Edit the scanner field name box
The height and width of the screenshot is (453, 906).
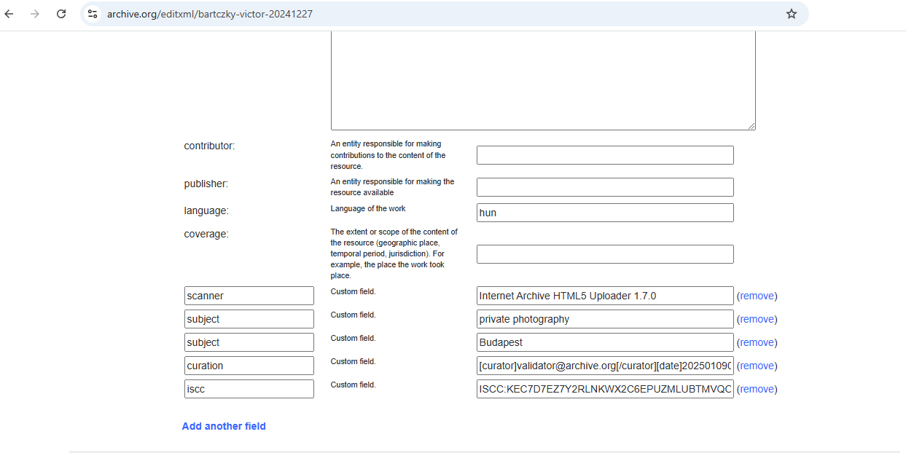pyautogui.click(x=249, y=296)
